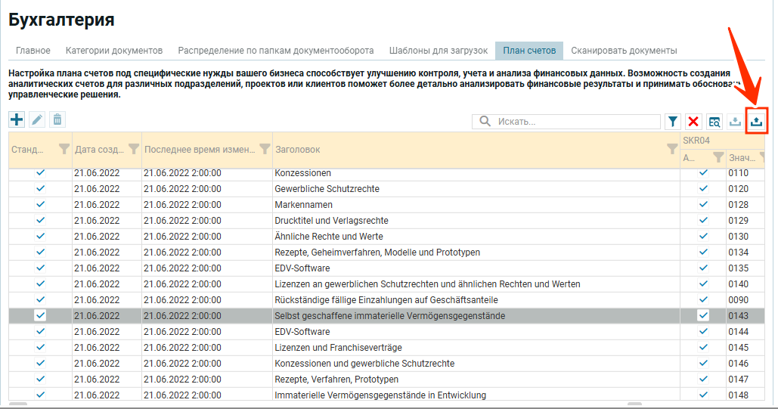Click the table search settings icon
This screenshot has height=409, width=778.
[714, 122]
